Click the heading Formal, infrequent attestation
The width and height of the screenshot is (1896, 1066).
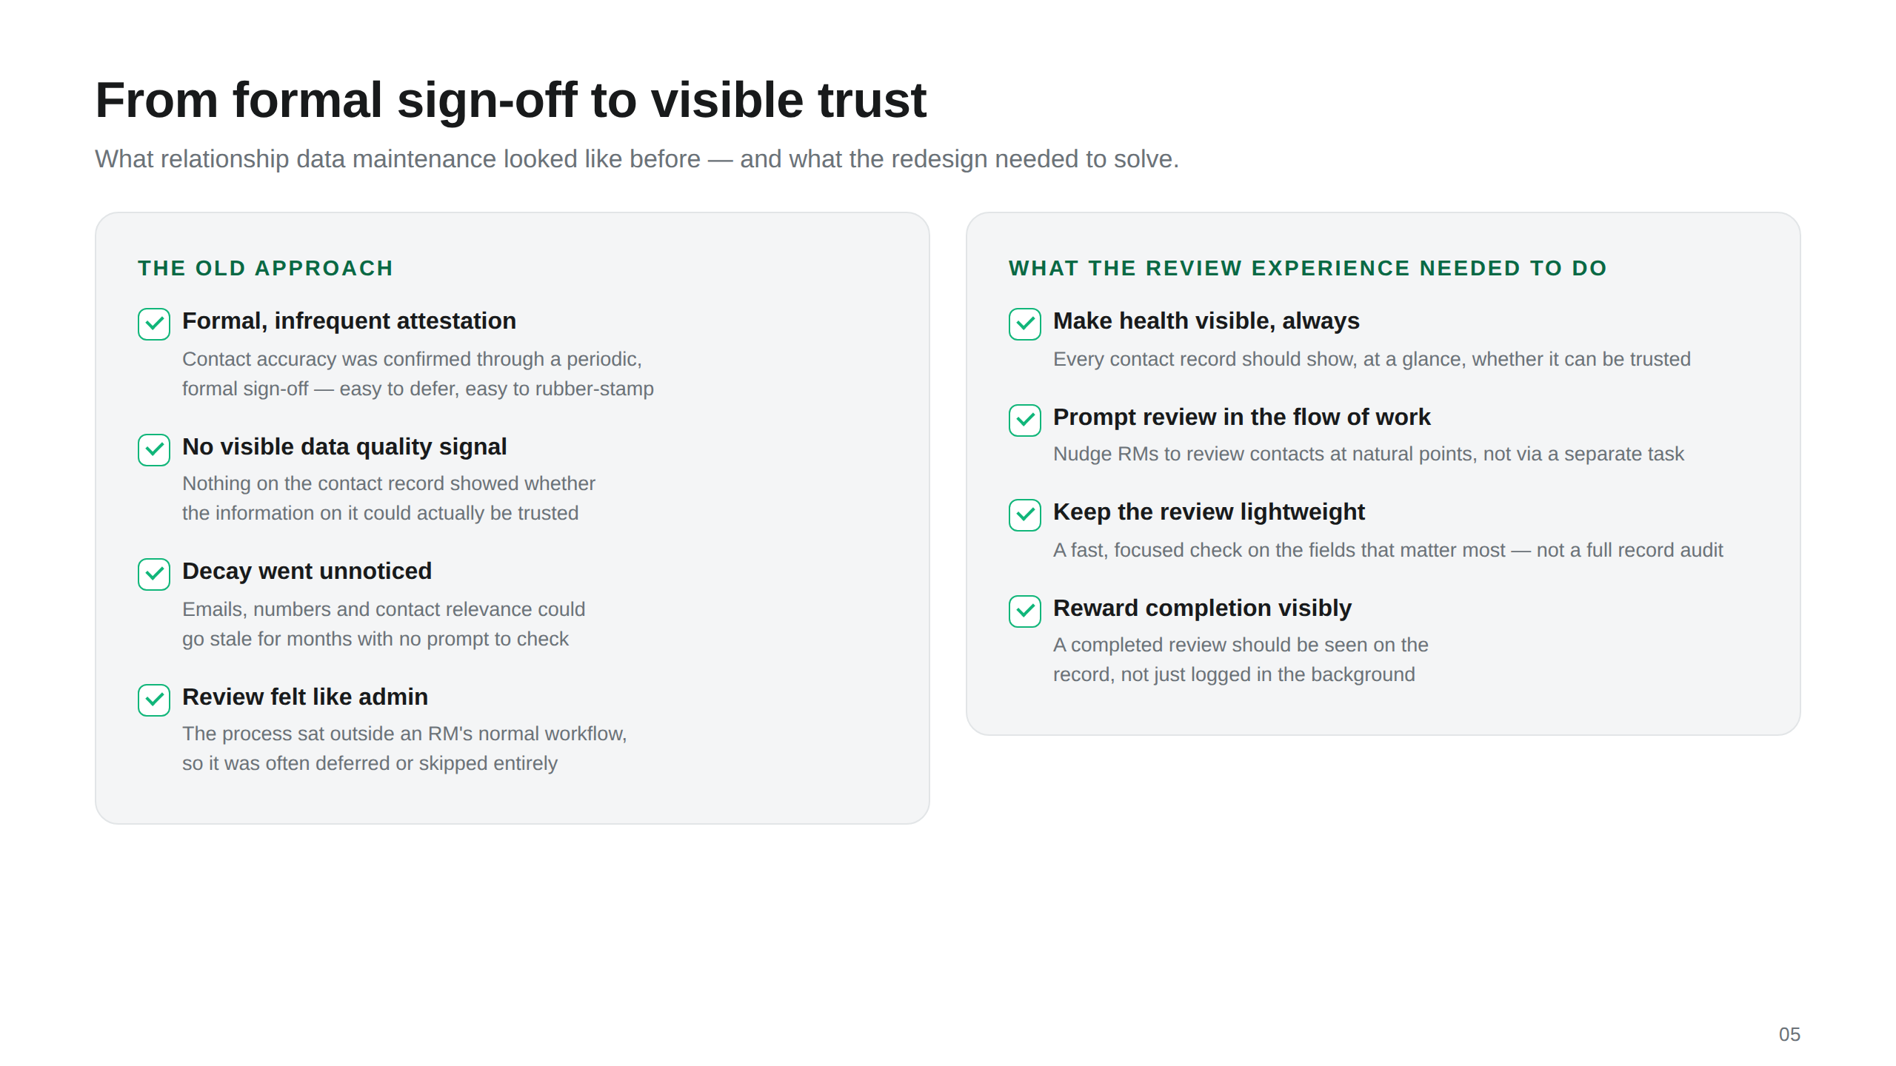click(349, 321)
